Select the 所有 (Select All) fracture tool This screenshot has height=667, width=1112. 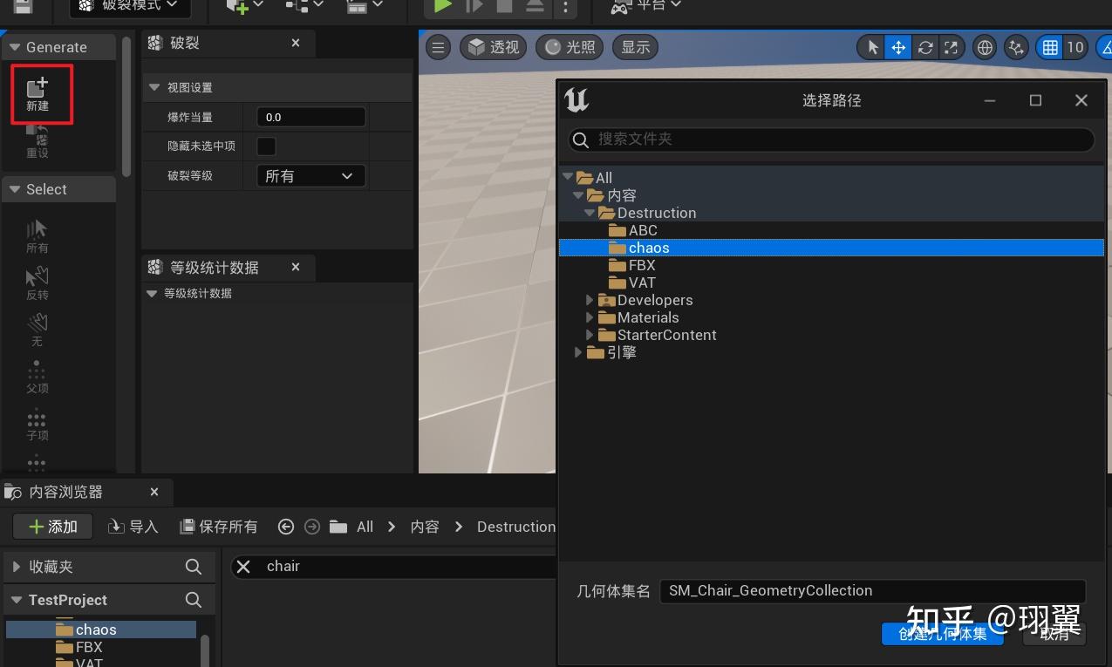tap(36, 234)
